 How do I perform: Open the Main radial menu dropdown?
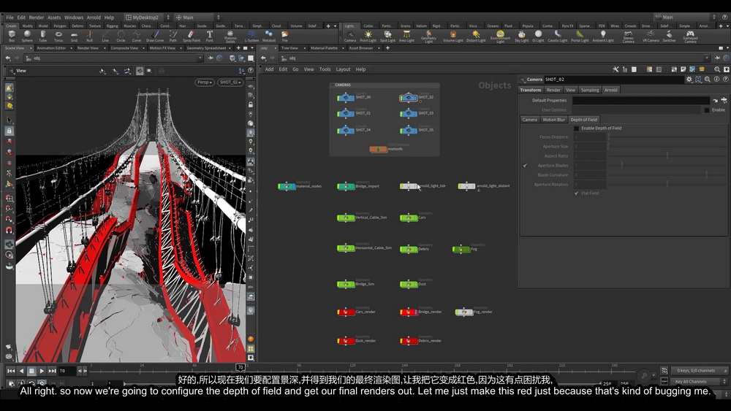pyautogui.click(x=197, y=18)
